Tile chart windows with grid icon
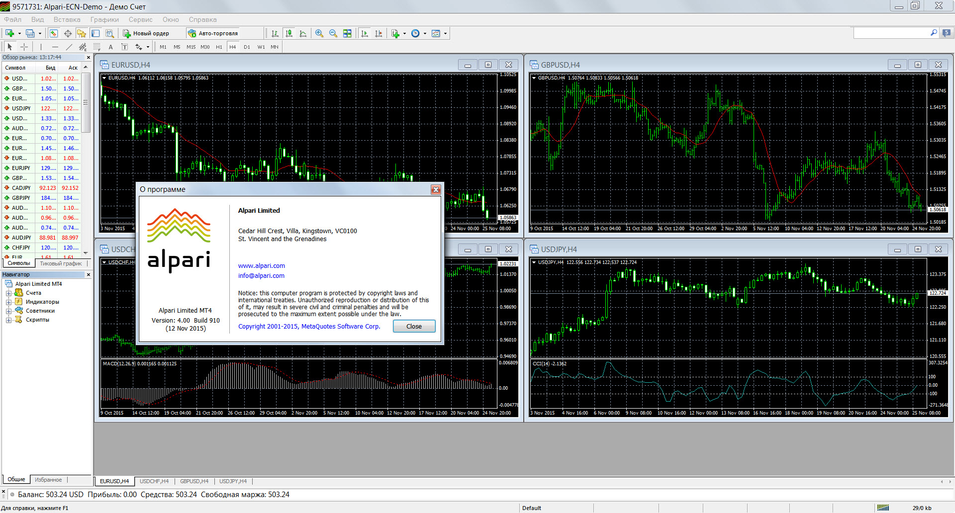This screenshot has height=513, width=955. tap(347, 33)
